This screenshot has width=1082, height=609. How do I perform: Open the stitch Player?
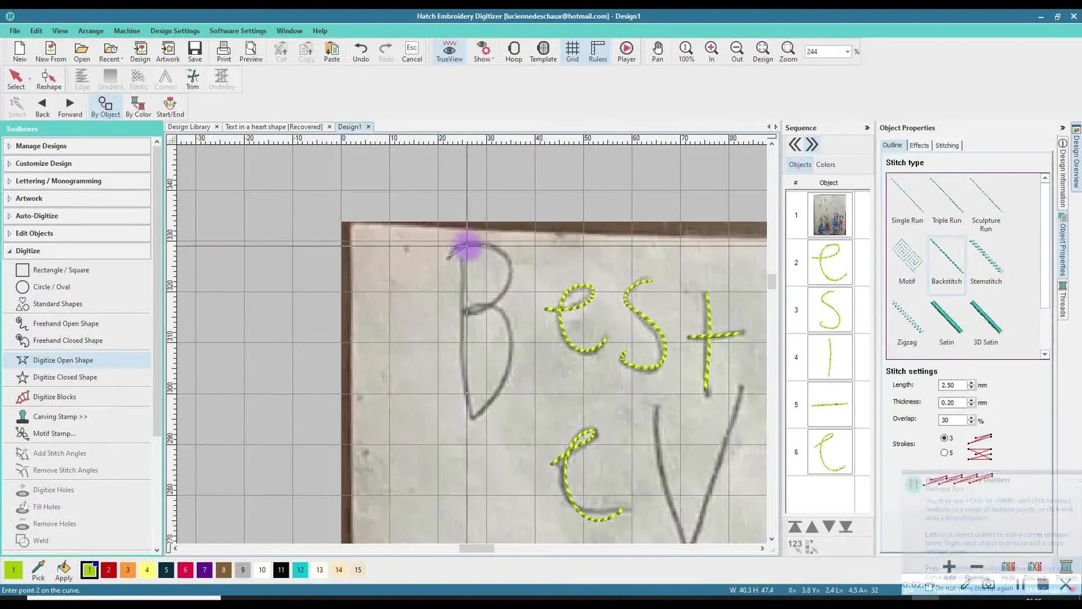tap(626, 51)
